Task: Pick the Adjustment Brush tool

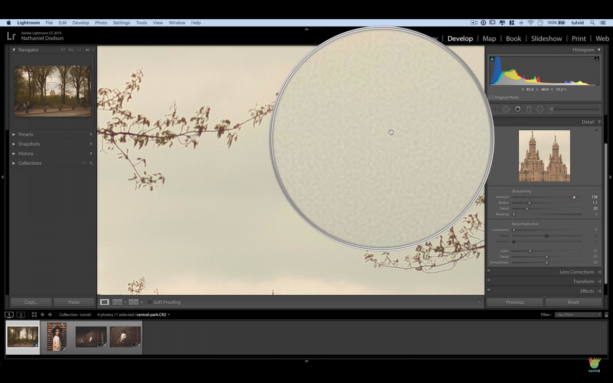Action: point(552,109)
